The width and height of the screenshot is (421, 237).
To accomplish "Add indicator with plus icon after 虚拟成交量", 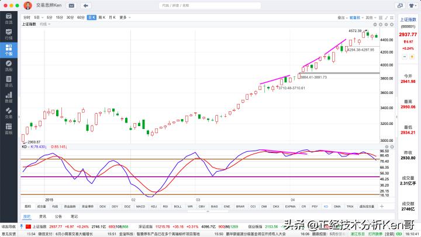I will (382, 206).
